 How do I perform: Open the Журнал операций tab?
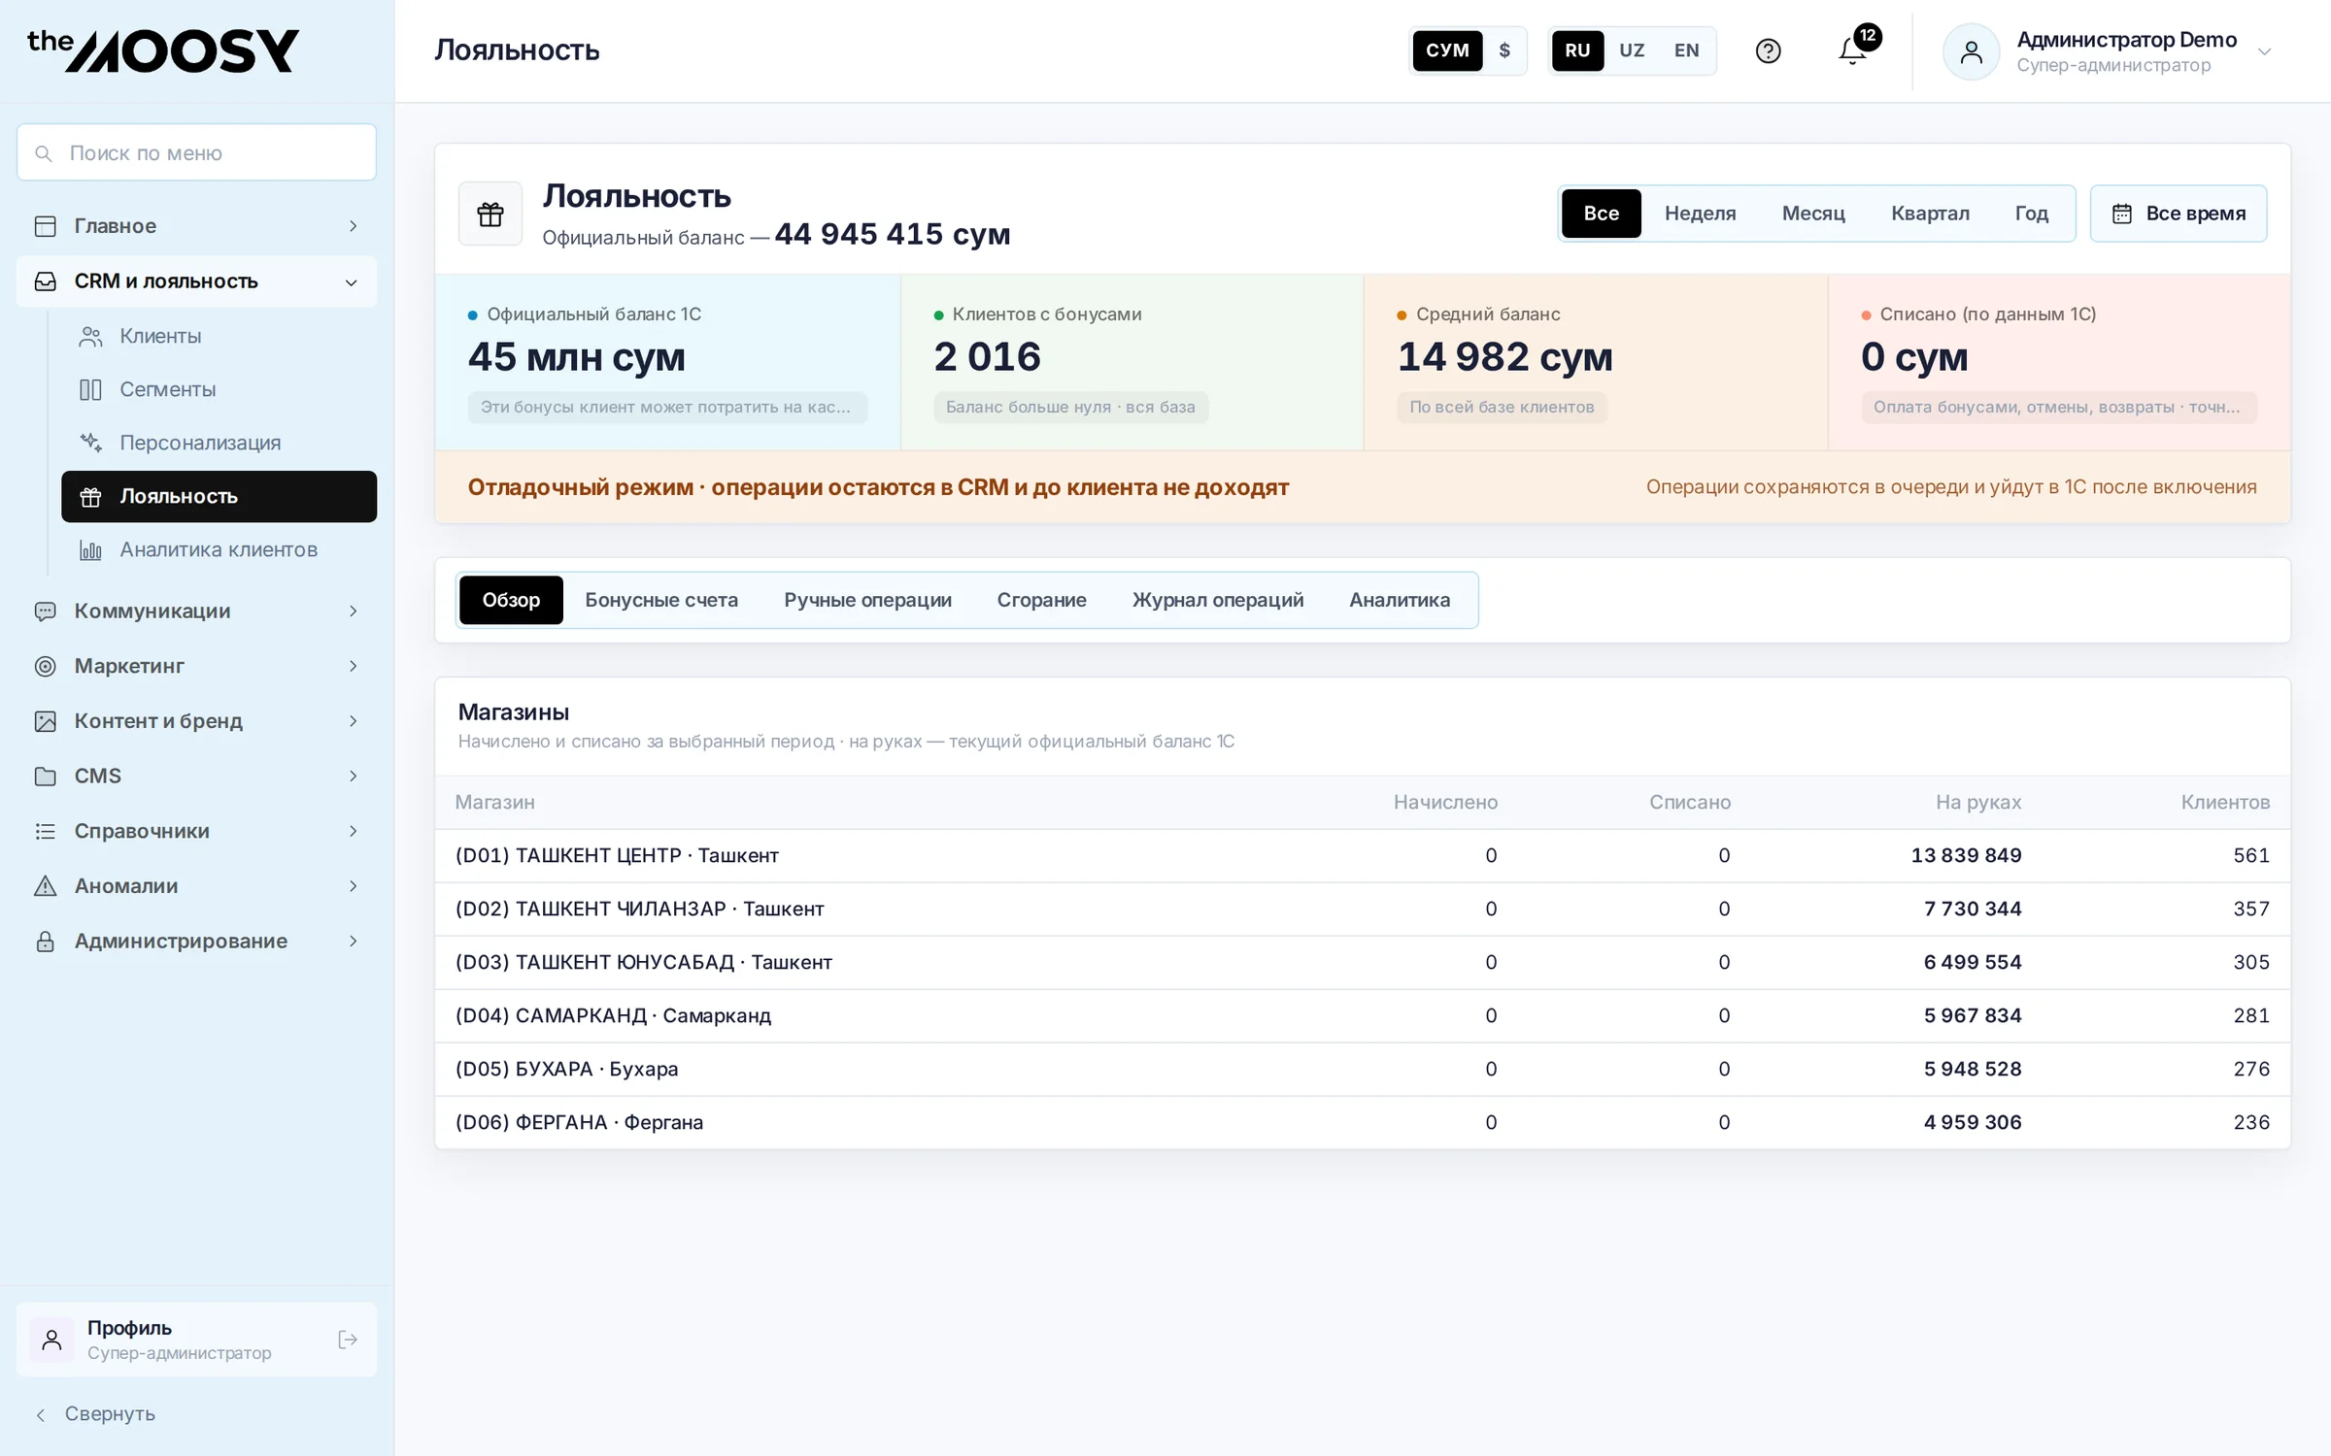(1217, 600)
